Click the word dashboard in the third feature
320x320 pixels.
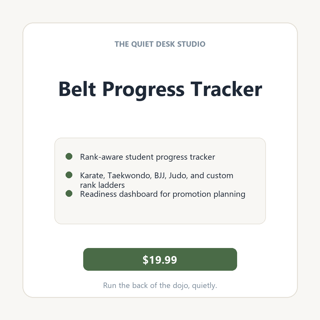(138, 194)
